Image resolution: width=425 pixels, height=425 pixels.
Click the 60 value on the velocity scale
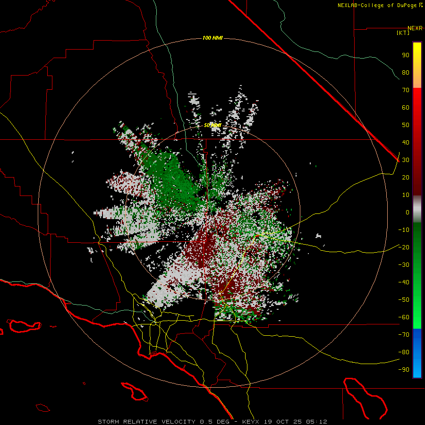tap(406, 108)
